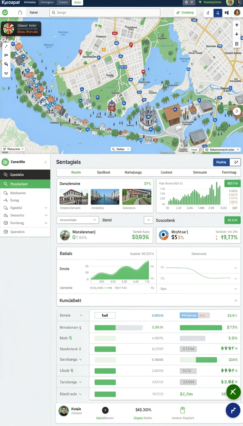Expand the Klaohl aule row
The image size is (243, 426).
click(80, 394)
